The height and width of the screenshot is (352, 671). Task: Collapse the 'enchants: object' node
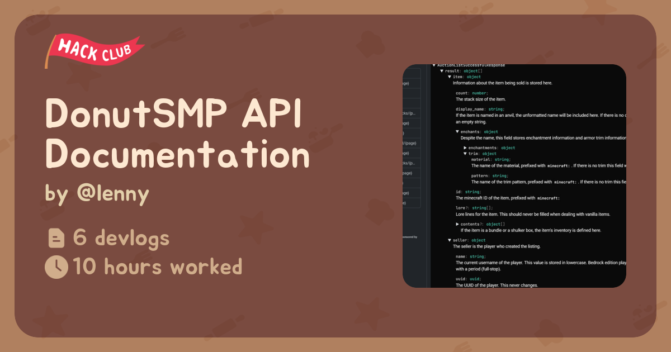(x=457, y=132)
